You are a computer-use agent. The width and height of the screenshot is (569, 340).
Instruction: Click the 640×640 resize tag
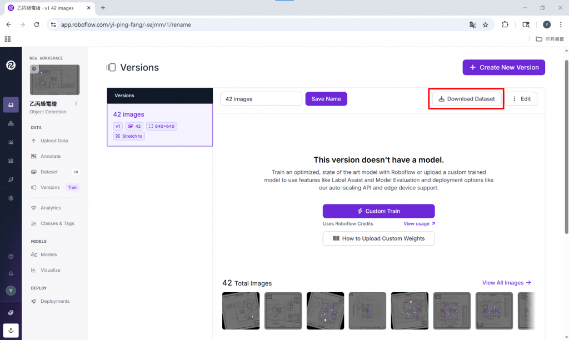pyautogui.click(x=162, y=126)
